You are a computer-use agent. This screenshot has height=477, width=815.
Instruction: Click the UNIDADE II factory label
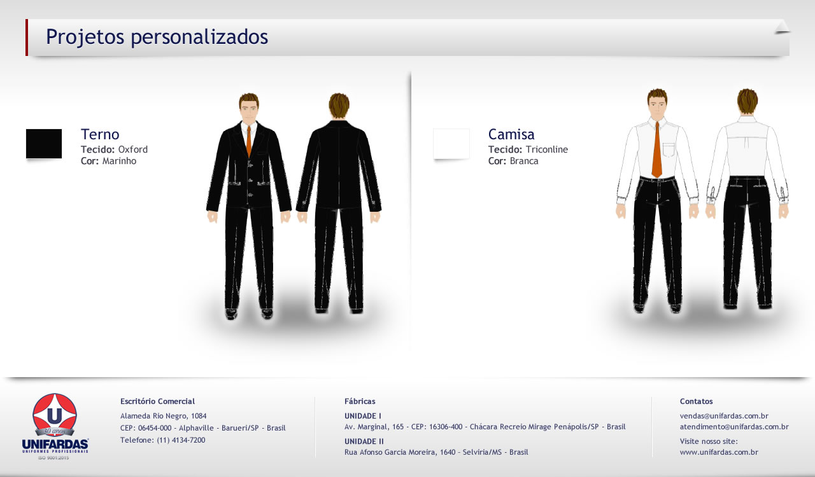[x=364, y=441]
